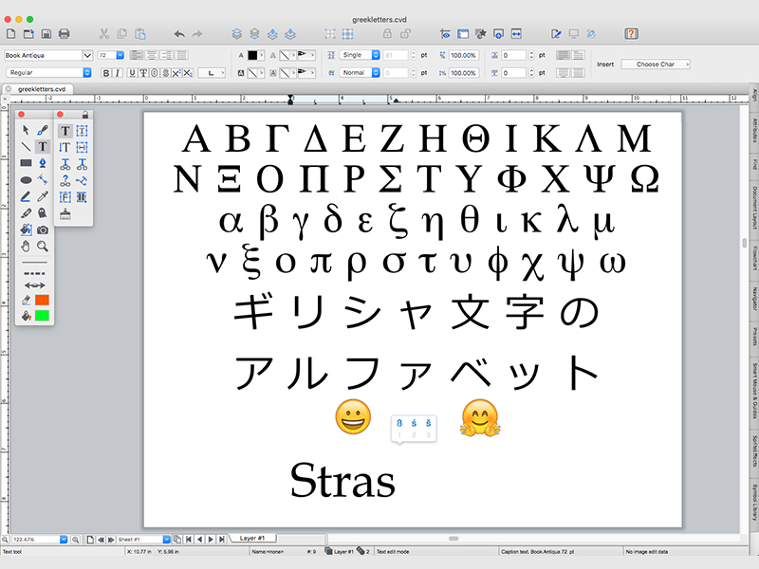This screenshot has width=759, height=569.
Task: Pick the Eyedropper tool
Action: click(x=43, y=196)
